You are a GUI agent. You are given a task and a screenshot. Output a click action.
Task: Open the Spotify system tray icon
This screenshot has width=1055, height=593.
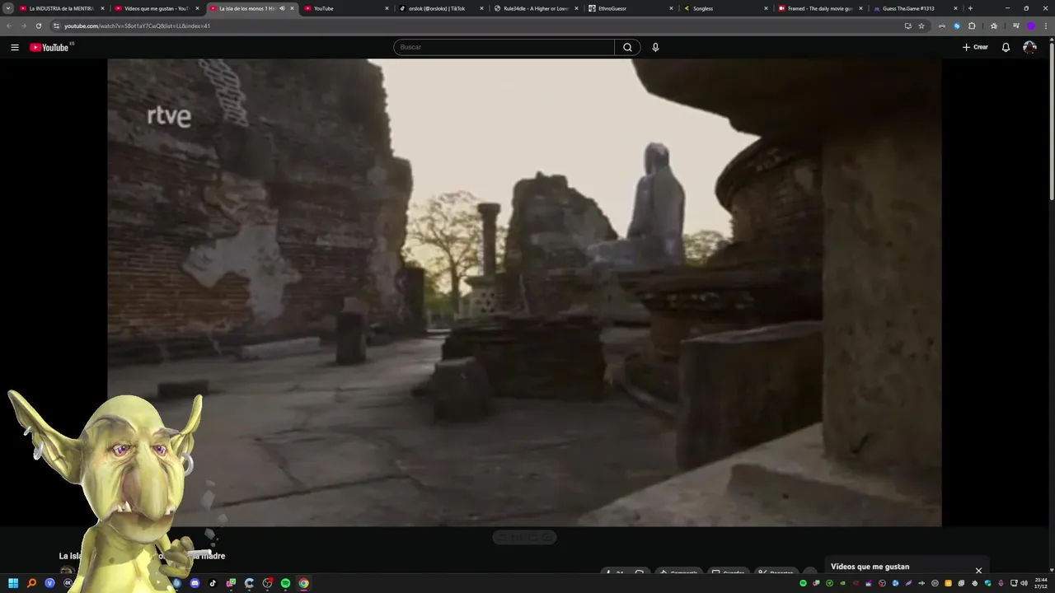803,583
